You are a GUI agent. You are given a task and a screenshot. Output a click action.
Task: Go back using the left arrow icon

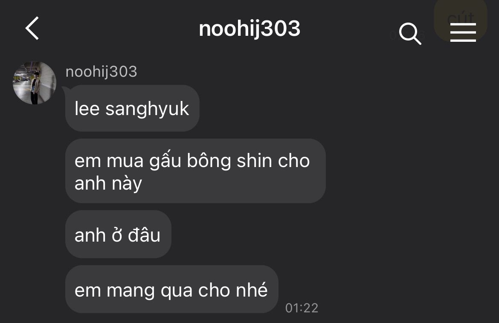(32, 28)
